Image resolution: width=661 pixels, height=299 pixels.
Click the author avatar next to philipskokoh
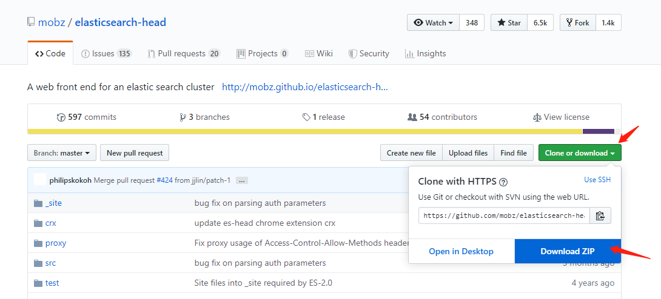(40, 180)
